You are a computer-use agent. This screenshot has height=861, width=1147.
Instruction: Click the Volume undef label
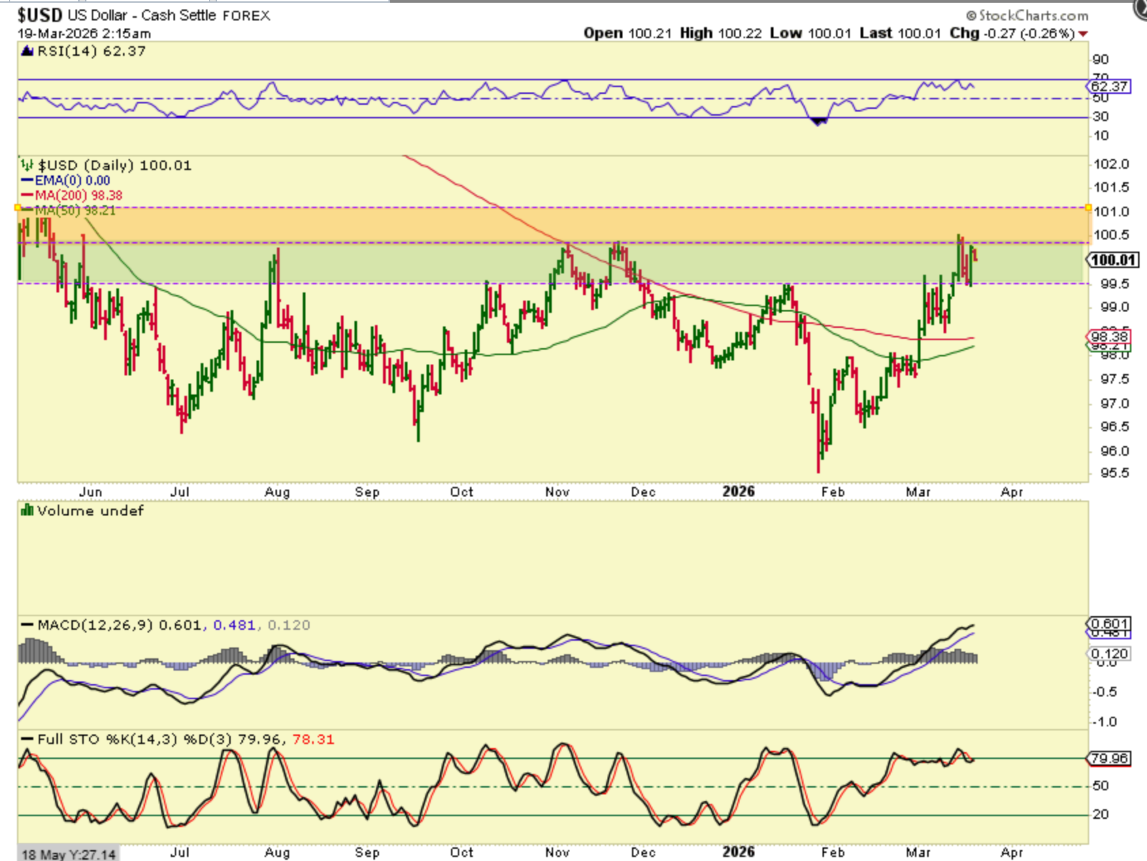[x=90, y=511]
